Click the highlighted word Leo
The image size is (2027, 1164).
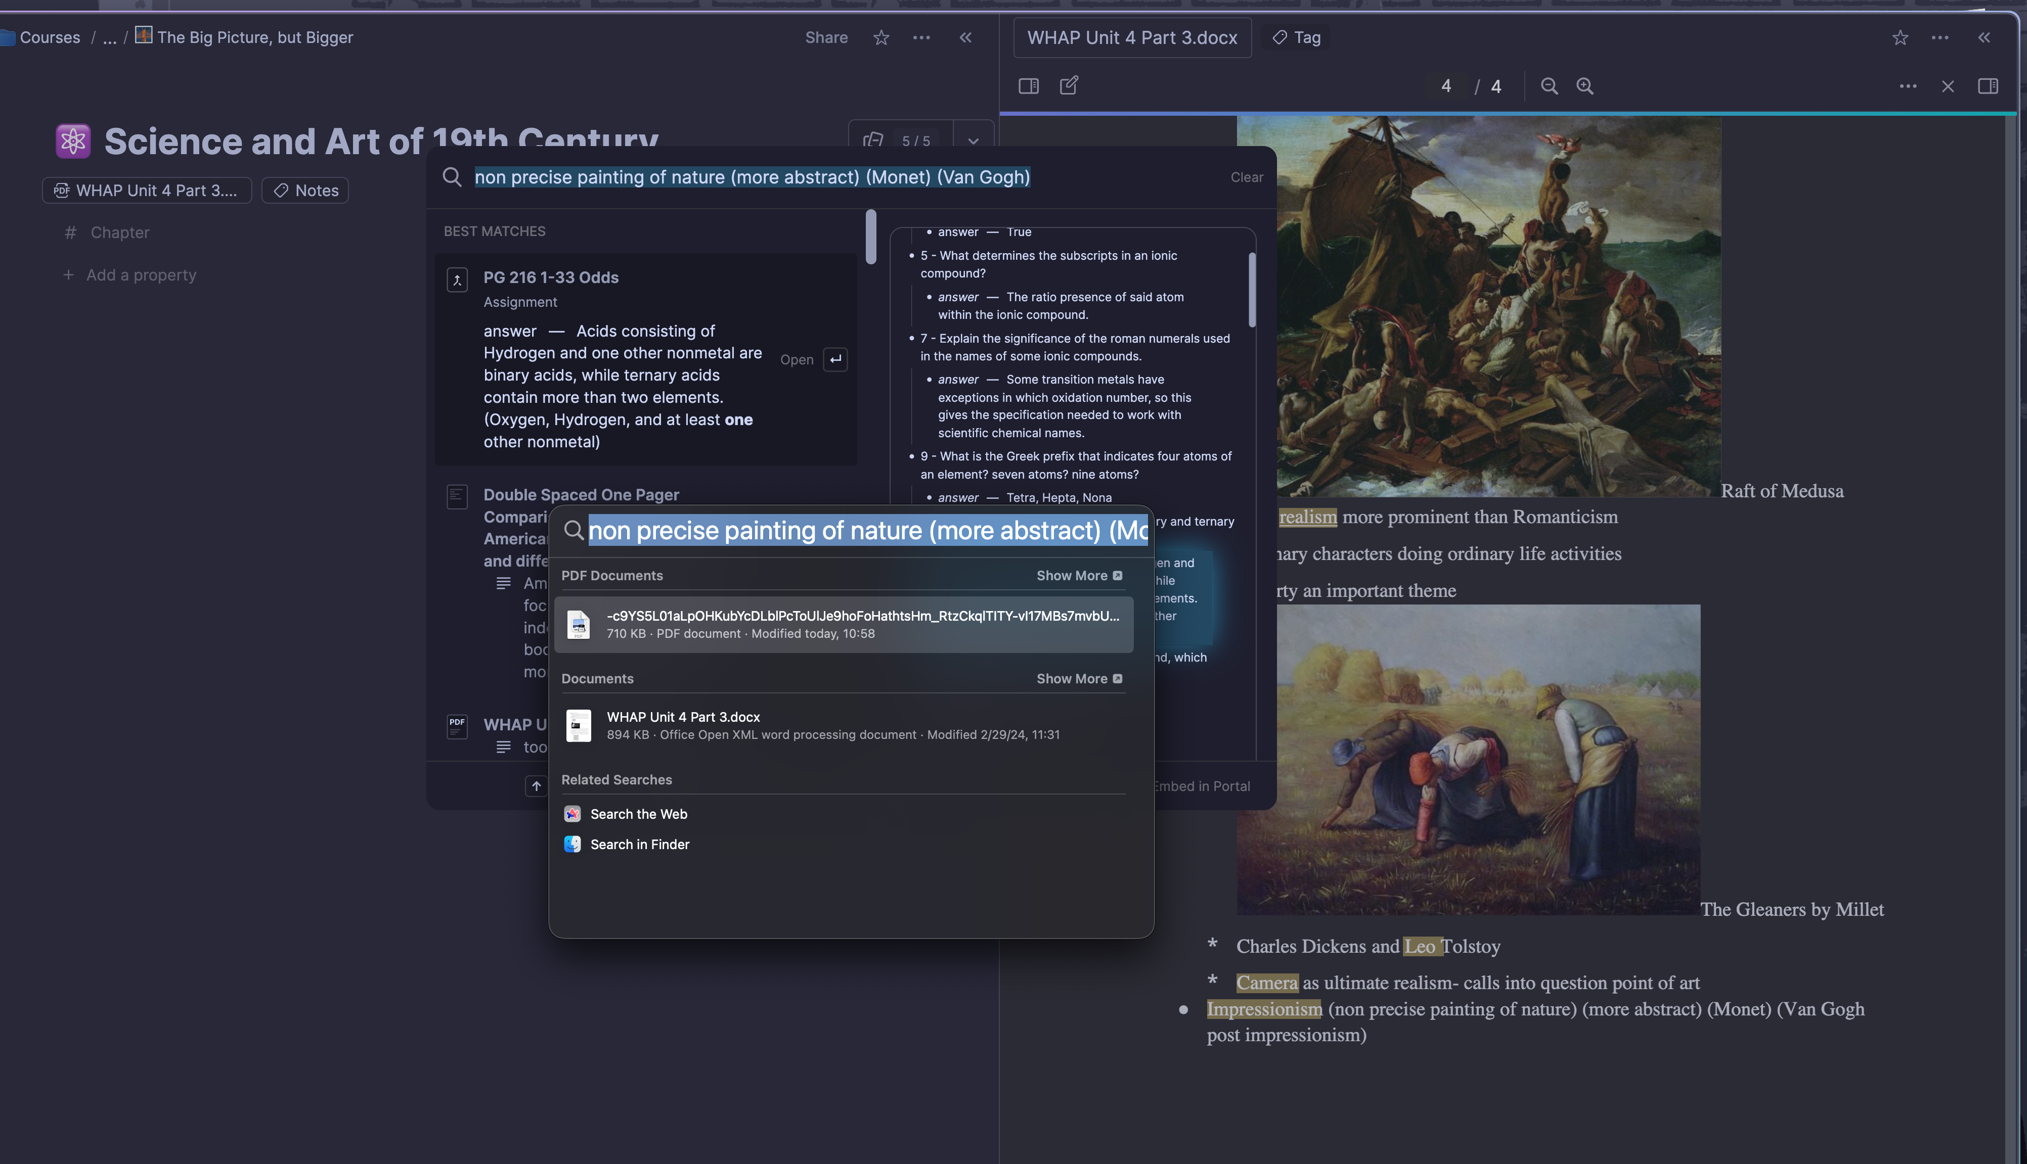point(1422,947)
